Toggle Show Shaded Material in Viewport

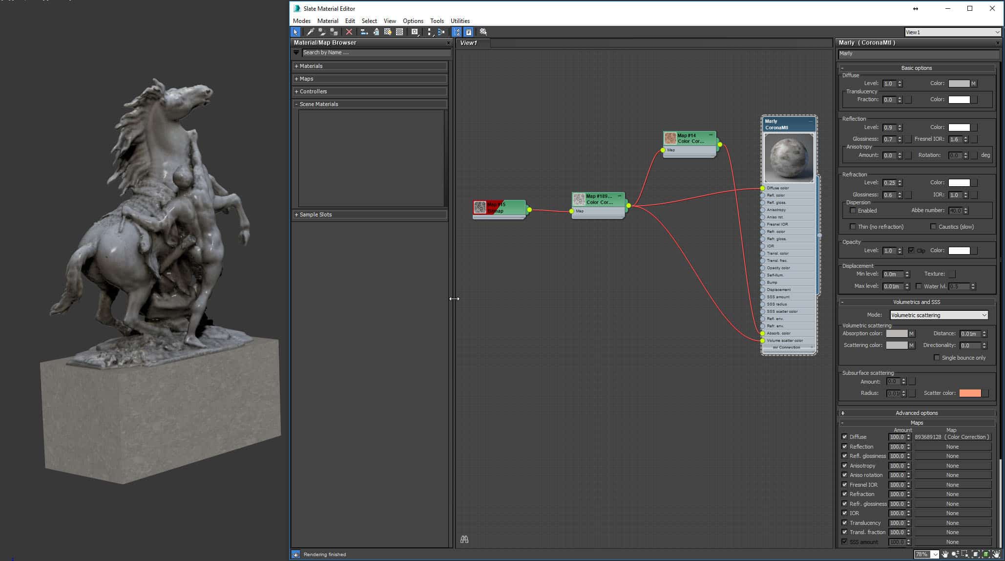tap(388, 32)
